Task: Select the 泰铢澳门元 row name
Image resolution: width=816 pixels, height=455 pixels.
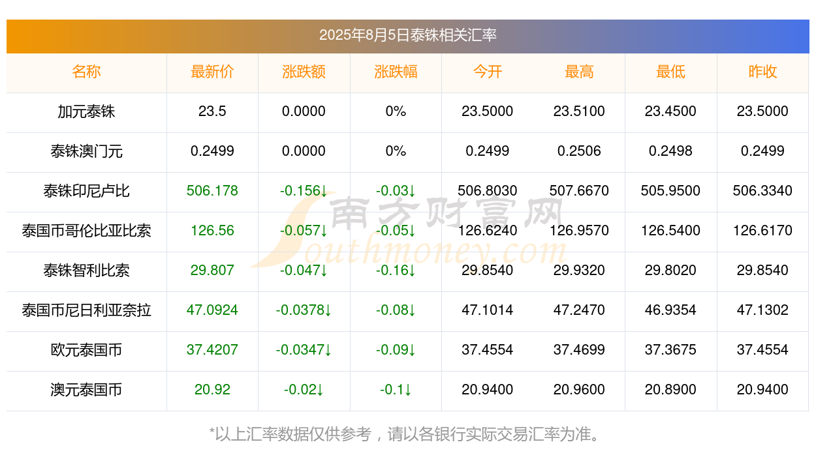Action: tap(86, 151)
